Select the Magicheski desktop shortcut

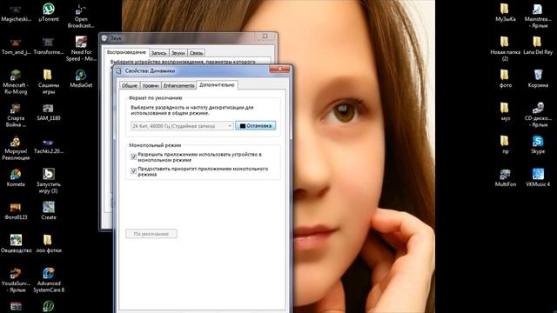click(x=16, y=10)
